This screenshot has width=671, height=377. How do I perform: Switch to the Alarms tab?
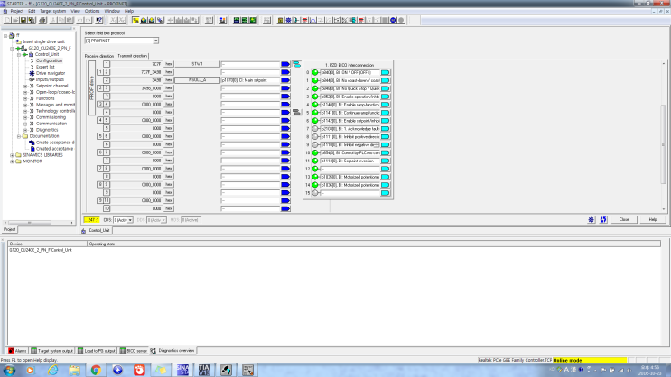17,351
